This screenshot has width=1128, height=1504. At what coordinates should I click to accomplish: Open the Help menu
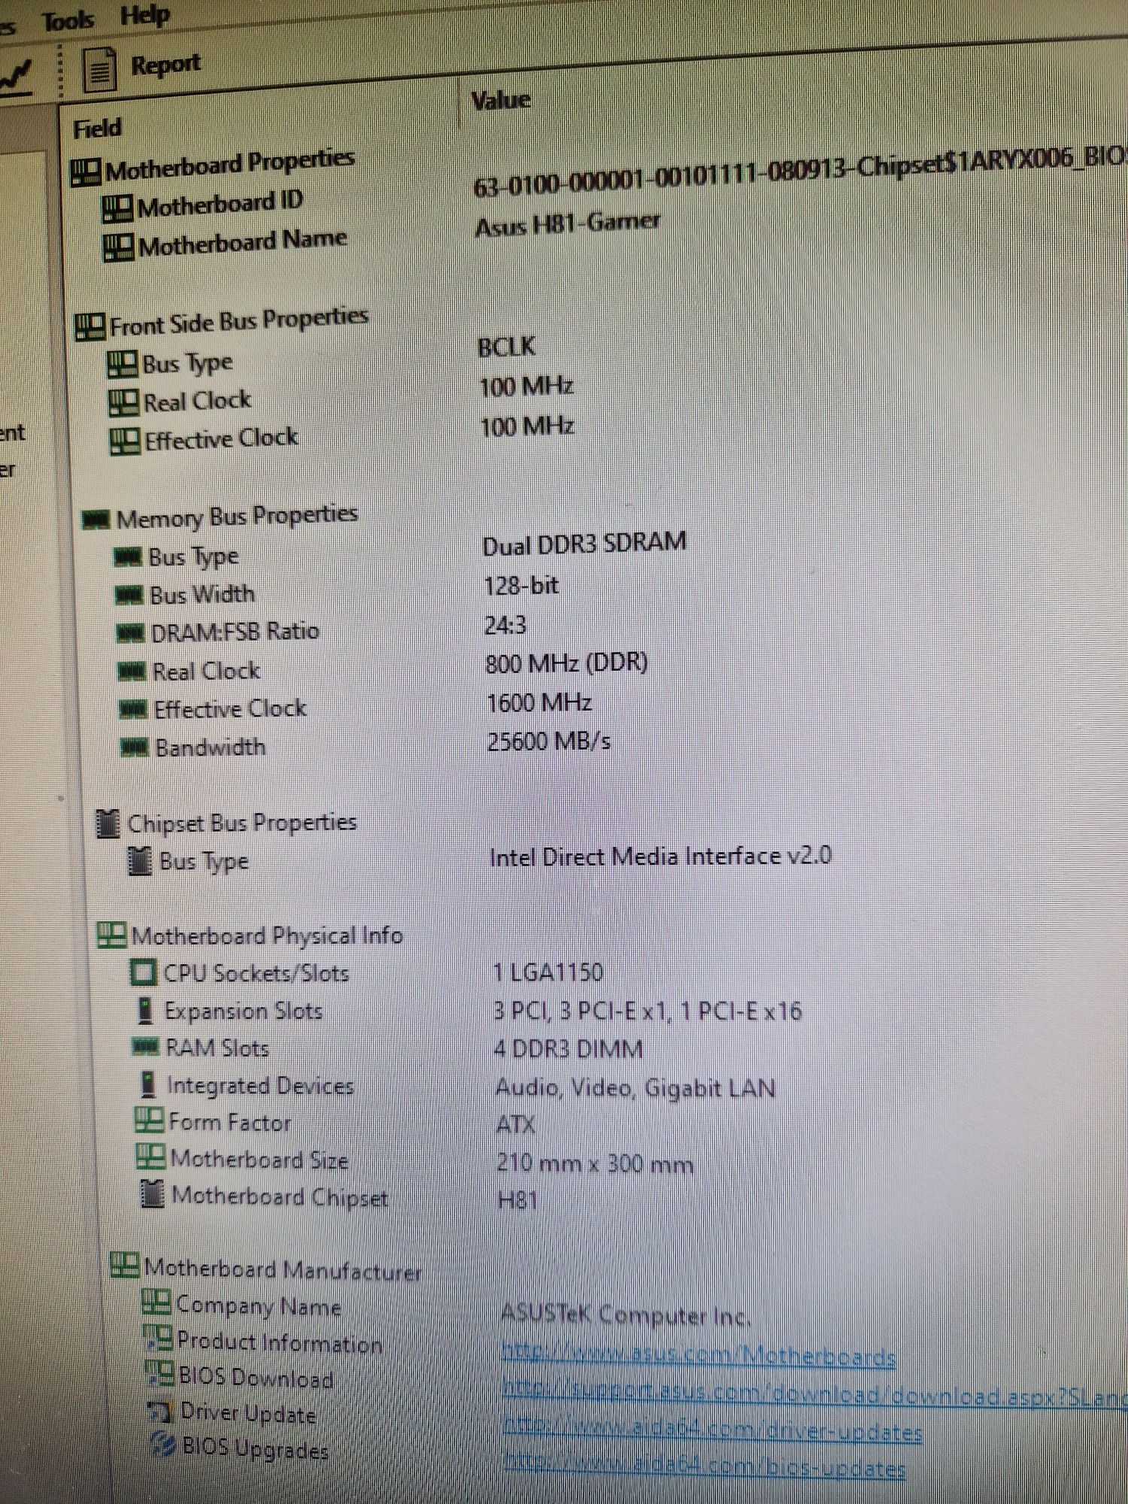(x=145, y=15)
